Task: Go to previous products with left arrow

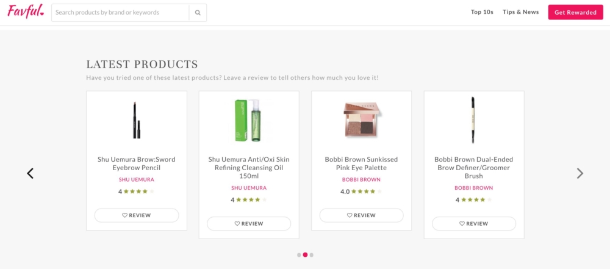Action: 30,173
